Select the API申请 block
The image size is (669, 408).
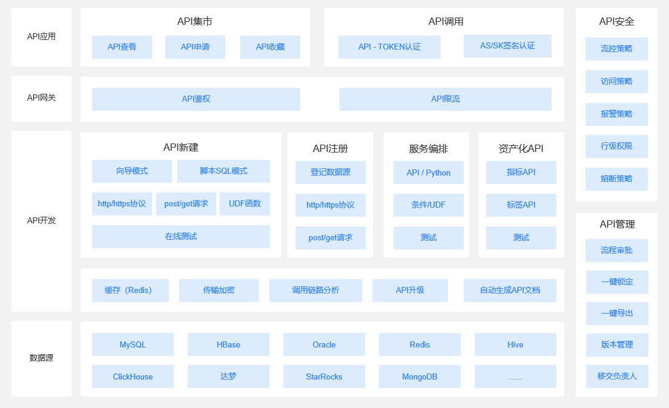195,47
